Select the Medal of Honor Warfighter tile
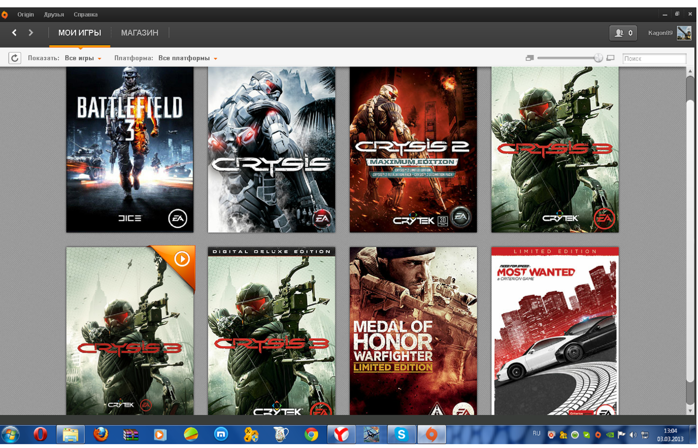The image size is (698, 448). click(x=413, y=331)
